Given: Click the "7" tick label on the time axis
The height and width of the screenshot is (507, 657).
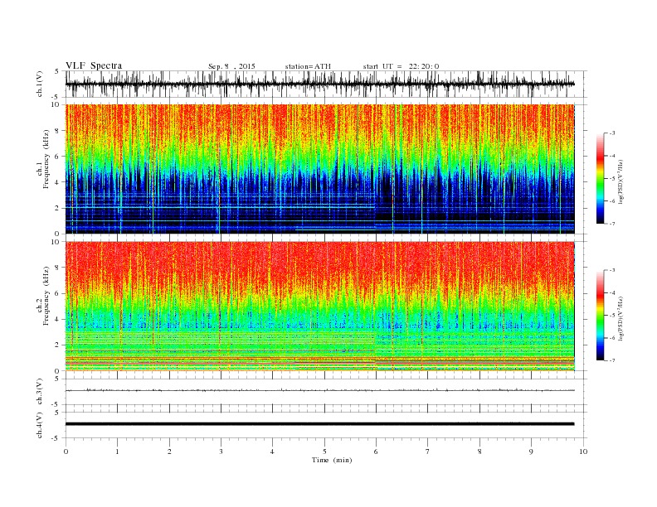Looking at the screenshot, I should click(x=428, y=451).
